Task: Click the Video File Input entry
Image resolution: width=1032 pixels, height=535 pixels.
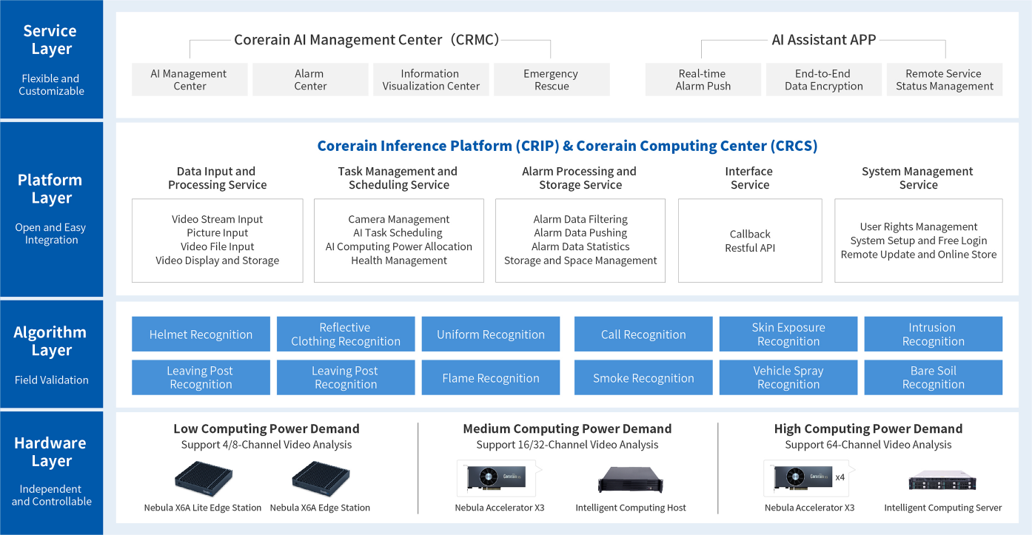Action: [217, 246]
